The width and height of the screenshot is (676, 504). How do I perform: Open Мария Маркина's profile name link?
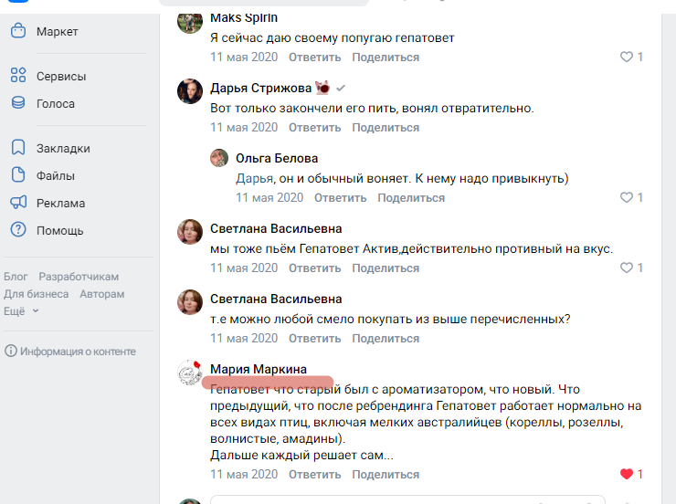pyautogui.click(x=259, y=369)
